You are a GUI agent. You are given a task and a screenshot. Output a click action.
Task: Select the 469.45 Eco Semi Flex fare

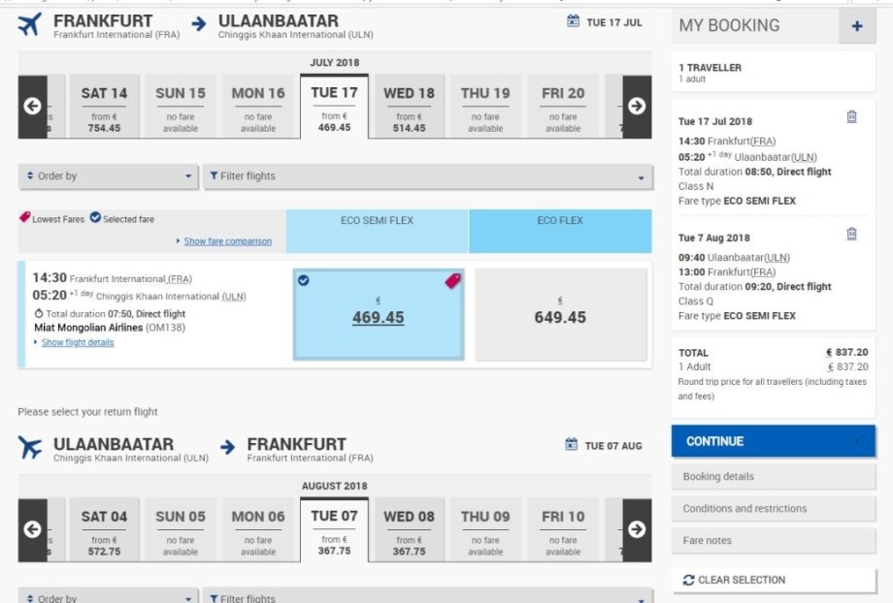pos(378,317)
